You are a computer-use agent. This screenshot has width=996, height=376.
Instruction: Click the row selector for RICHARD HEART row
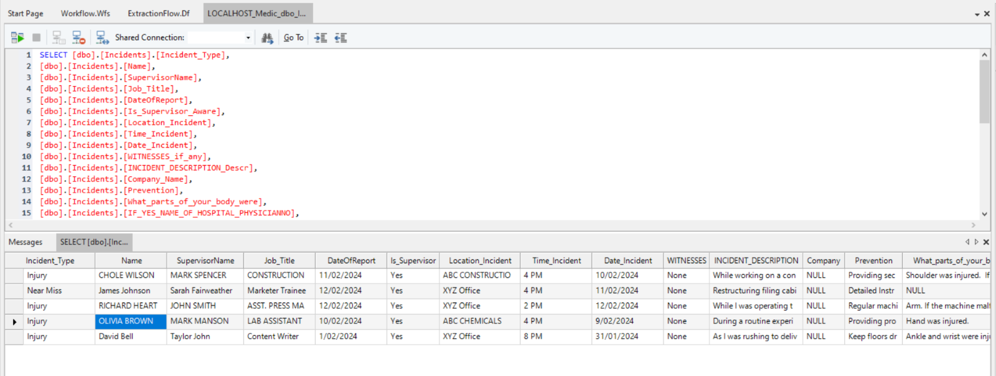pyautogui.click(x=14, y=306)
